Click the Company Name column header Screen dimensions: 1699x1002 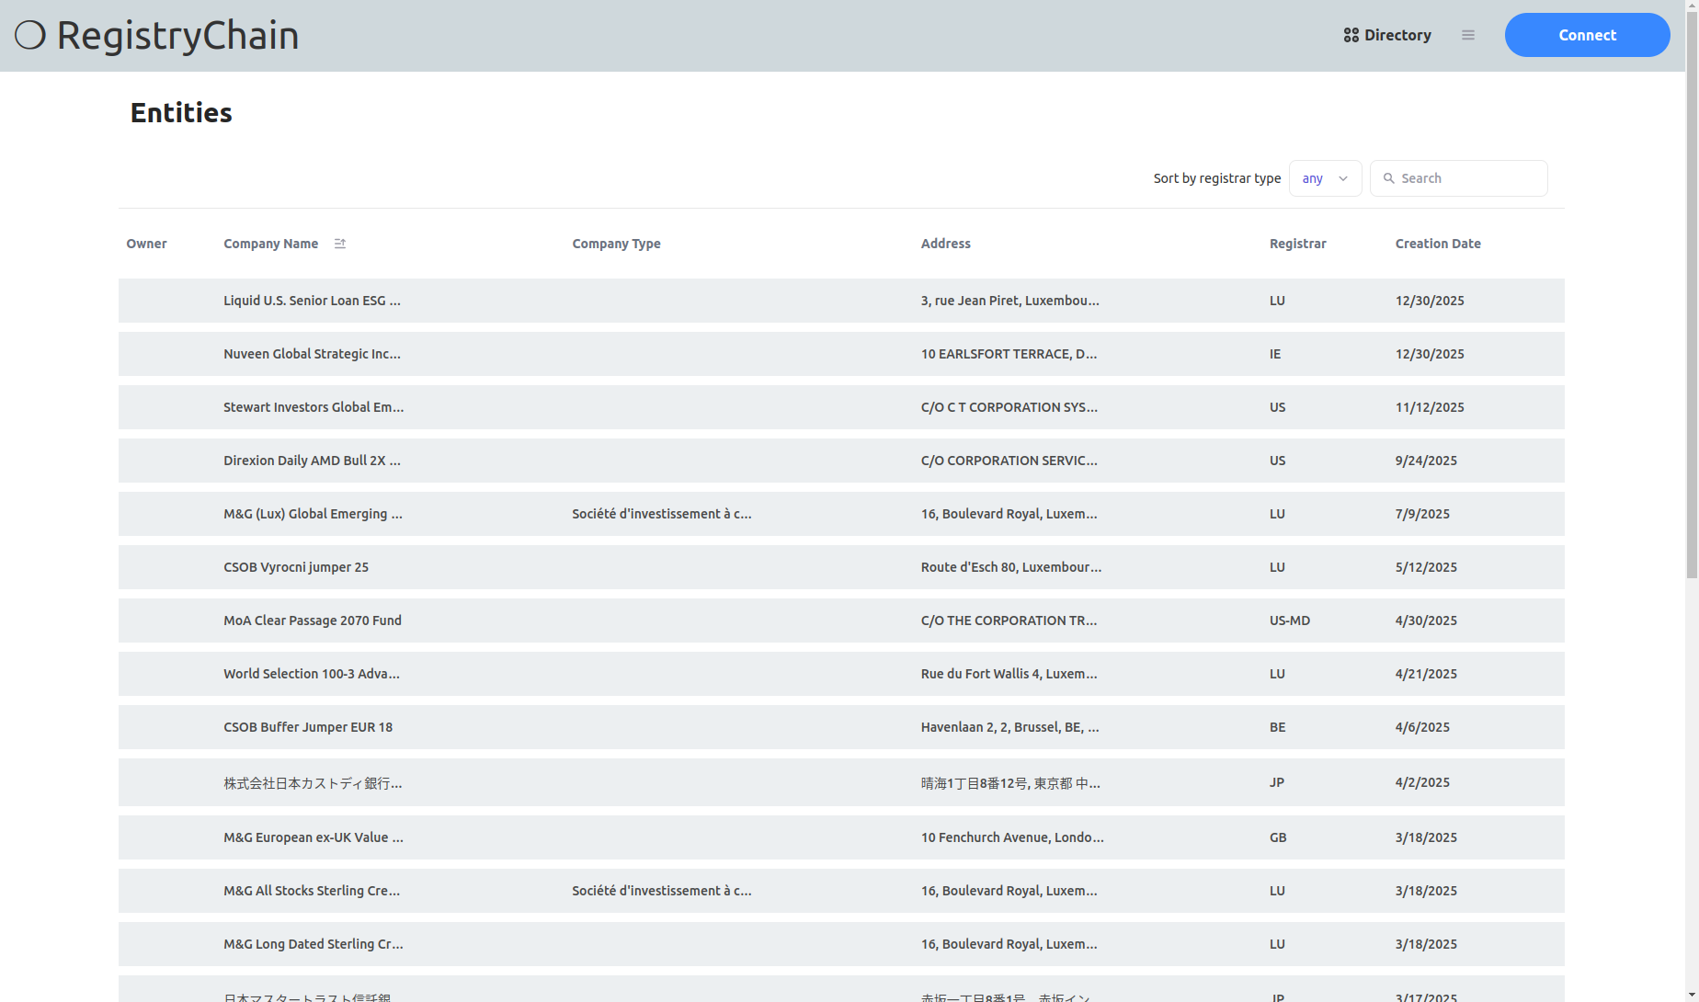[270, 244]
